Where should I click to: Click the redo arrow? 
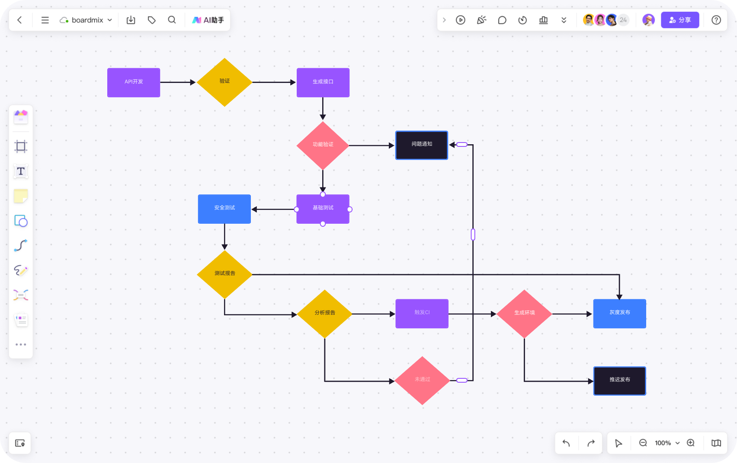tap(591, 443)
